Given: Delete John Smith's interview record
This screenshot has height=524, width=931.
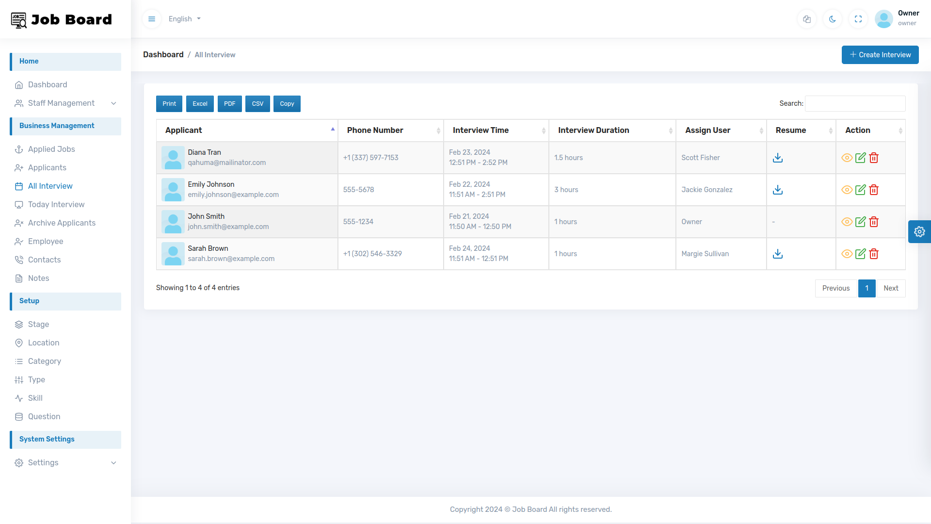Looking at the screenshot, I should 874,222.
